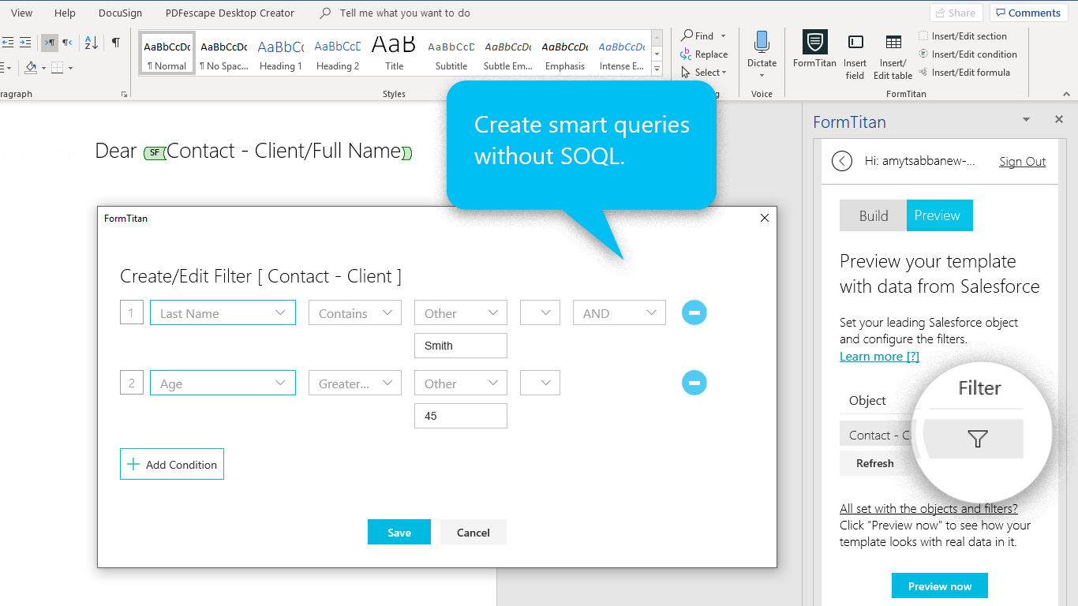Toggle left-to-right text direction
This screenshot has height=606, width=1078.
(x=50, y=43)
